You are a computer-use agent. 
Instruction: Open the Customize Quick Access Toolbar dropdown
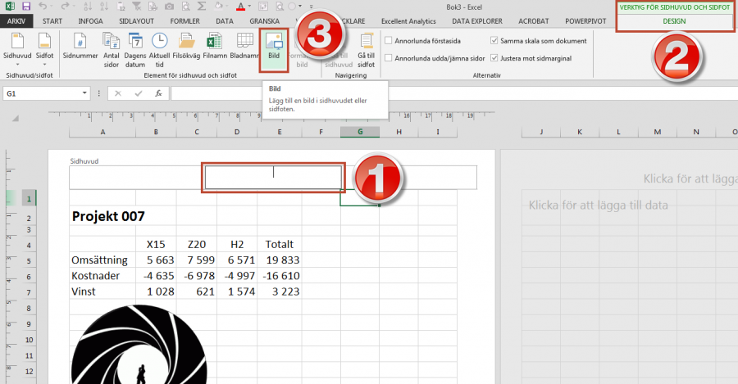(311, 7)
